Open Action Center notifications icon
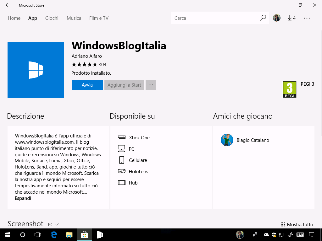 312,235
